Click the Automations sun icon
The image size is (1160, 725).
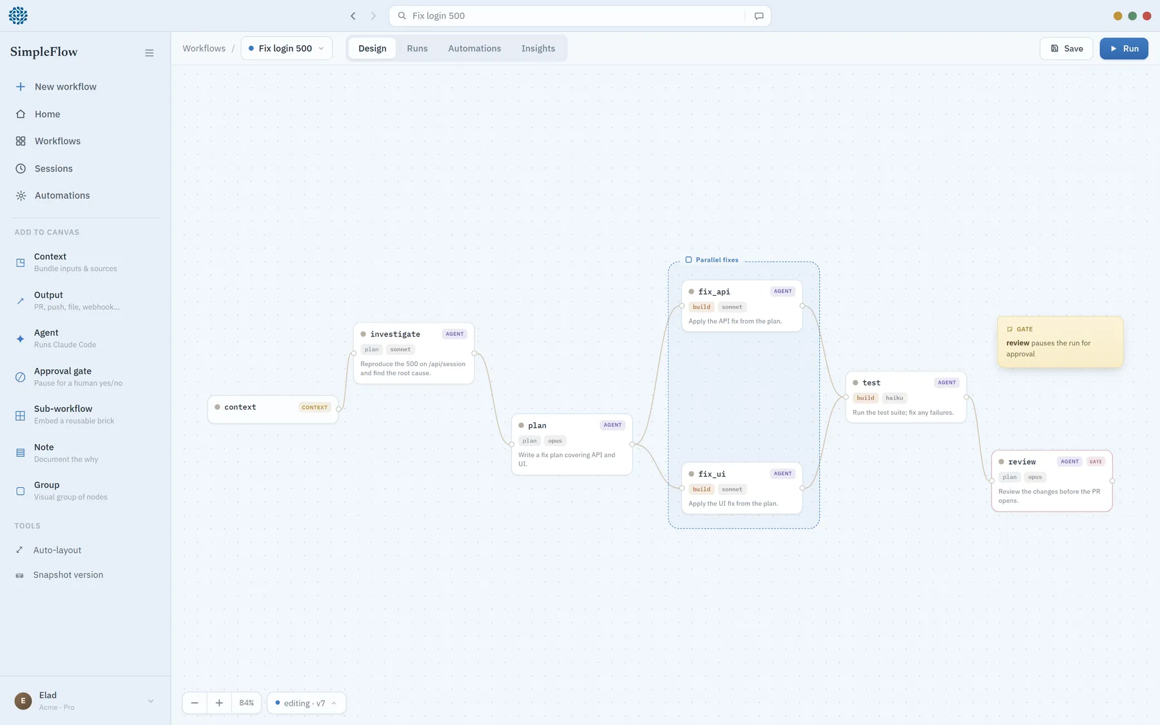(x=21, y=195)
